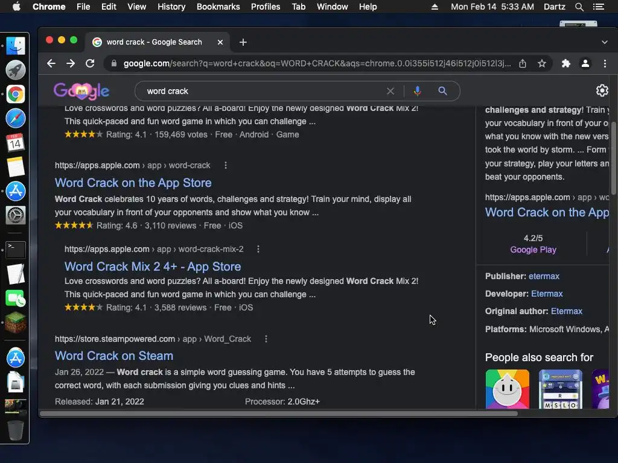
Task: Click the vertical page scrollbar
Action: coord(613,159)
